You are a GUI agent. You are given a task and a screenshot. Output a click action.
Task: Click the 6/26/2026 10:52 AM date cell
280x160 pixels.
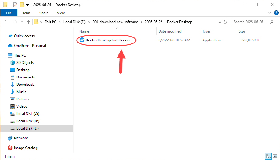tap(174, 40)
